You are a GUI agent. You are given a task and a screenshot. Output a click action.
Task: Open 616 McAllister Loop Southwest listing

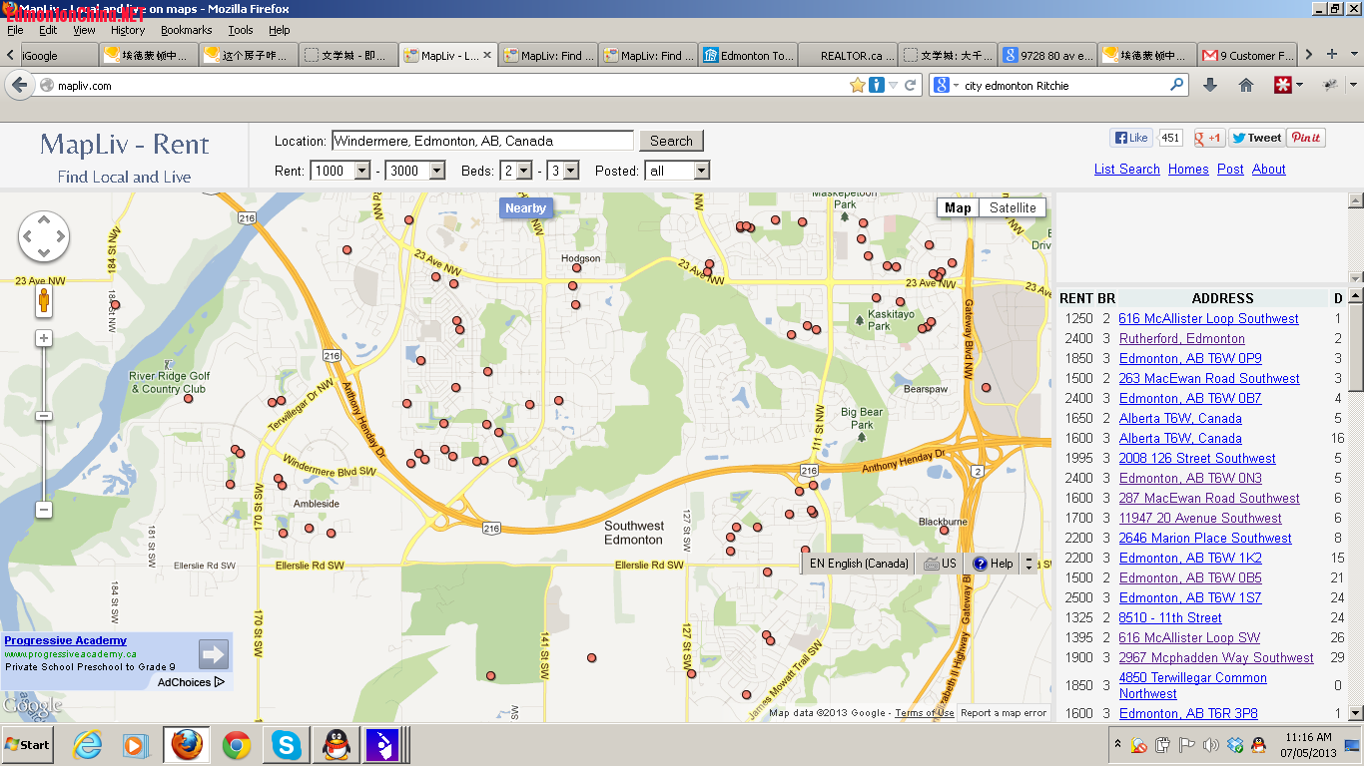point(1208,318)
